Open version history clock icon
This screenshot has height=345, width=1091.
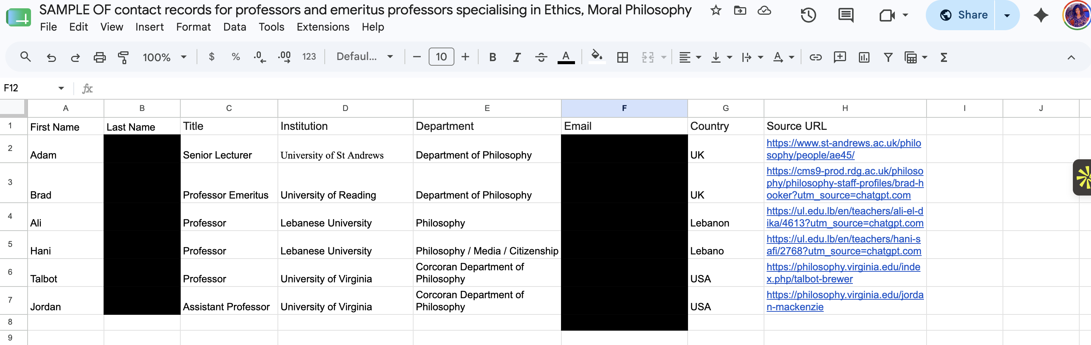point(808,15)
